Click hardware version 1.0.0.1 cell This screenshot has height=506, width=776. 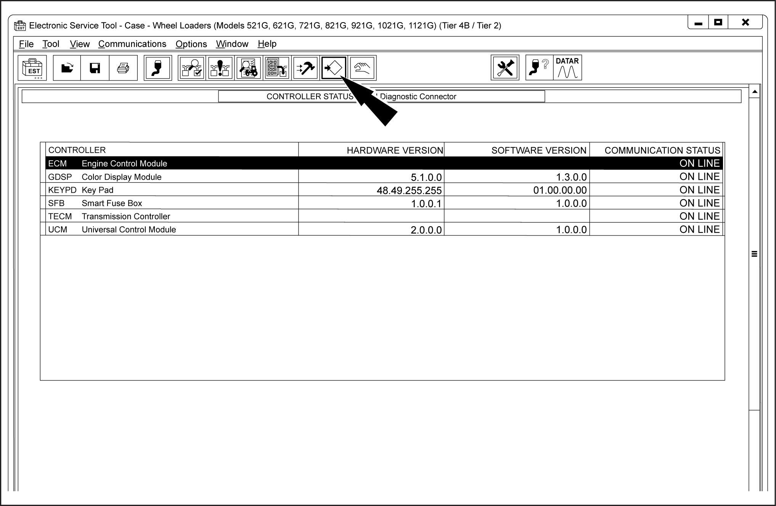pyautogui.click(x=371, y=203)
